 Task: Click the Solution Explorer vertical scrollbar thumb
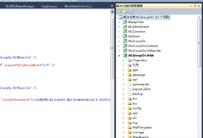199,43
